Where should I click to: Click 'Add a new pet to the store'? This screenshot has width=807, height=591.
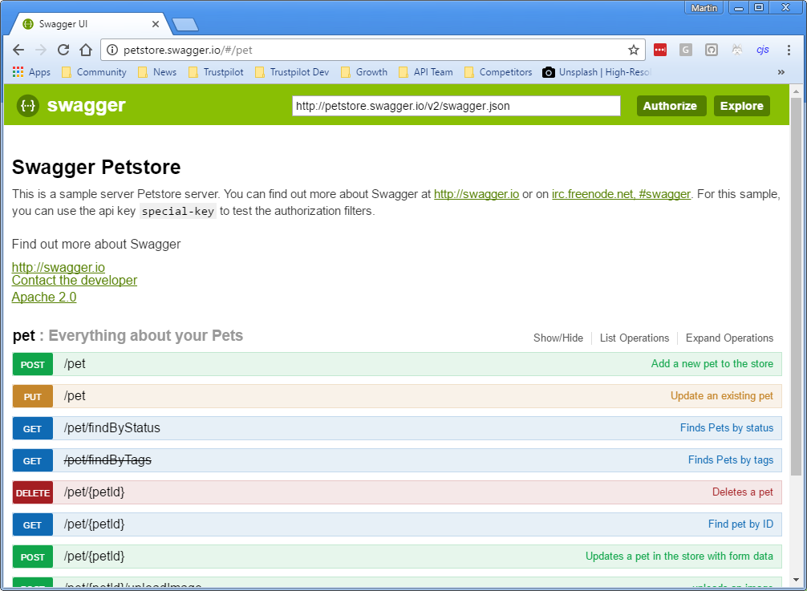click(x=712, y=363)
